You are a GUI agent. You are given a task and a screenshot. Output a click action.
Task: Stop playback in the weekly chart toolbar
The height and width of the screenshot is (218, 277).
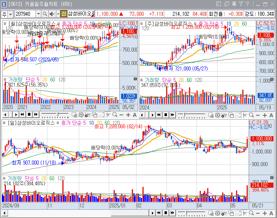click(x=166, y=115)
